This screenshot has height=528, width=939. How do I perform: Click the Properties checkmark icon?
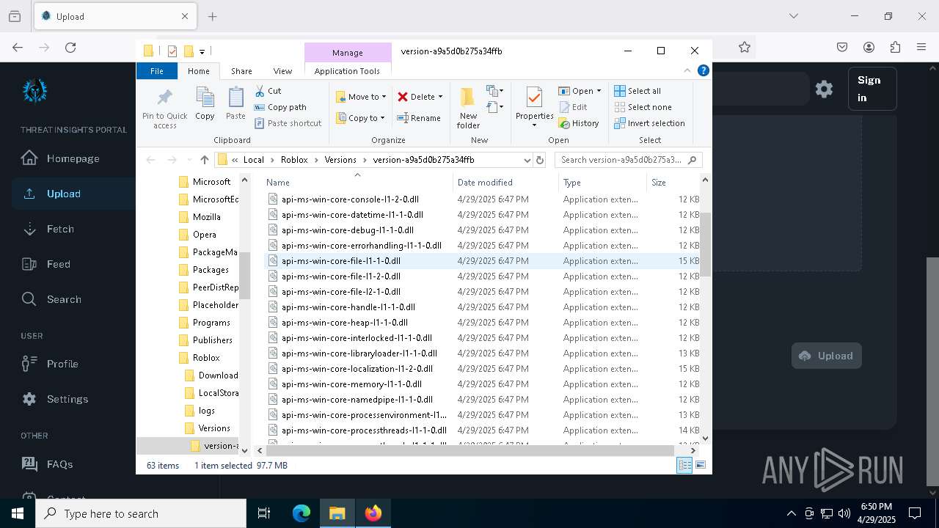534,98
